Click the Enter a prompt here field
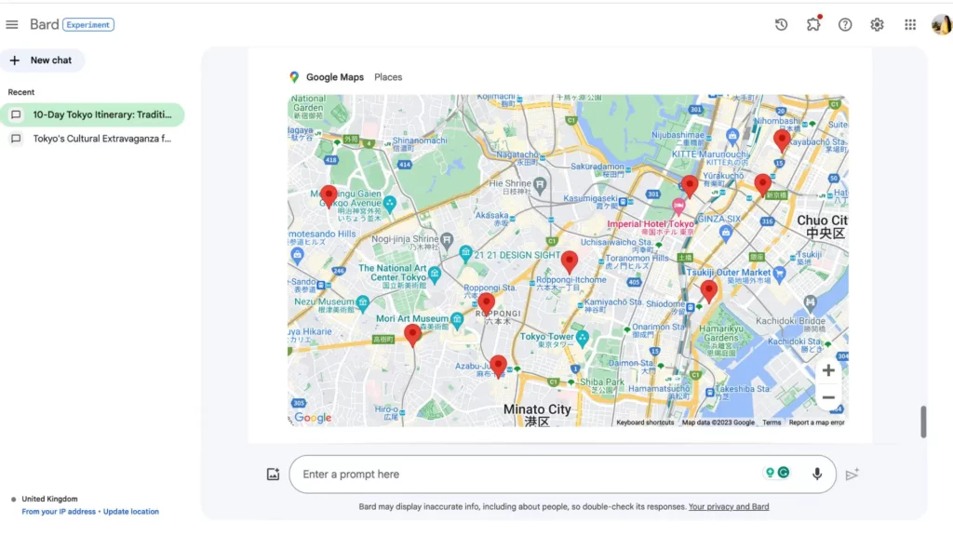 [x=521, y=475]
